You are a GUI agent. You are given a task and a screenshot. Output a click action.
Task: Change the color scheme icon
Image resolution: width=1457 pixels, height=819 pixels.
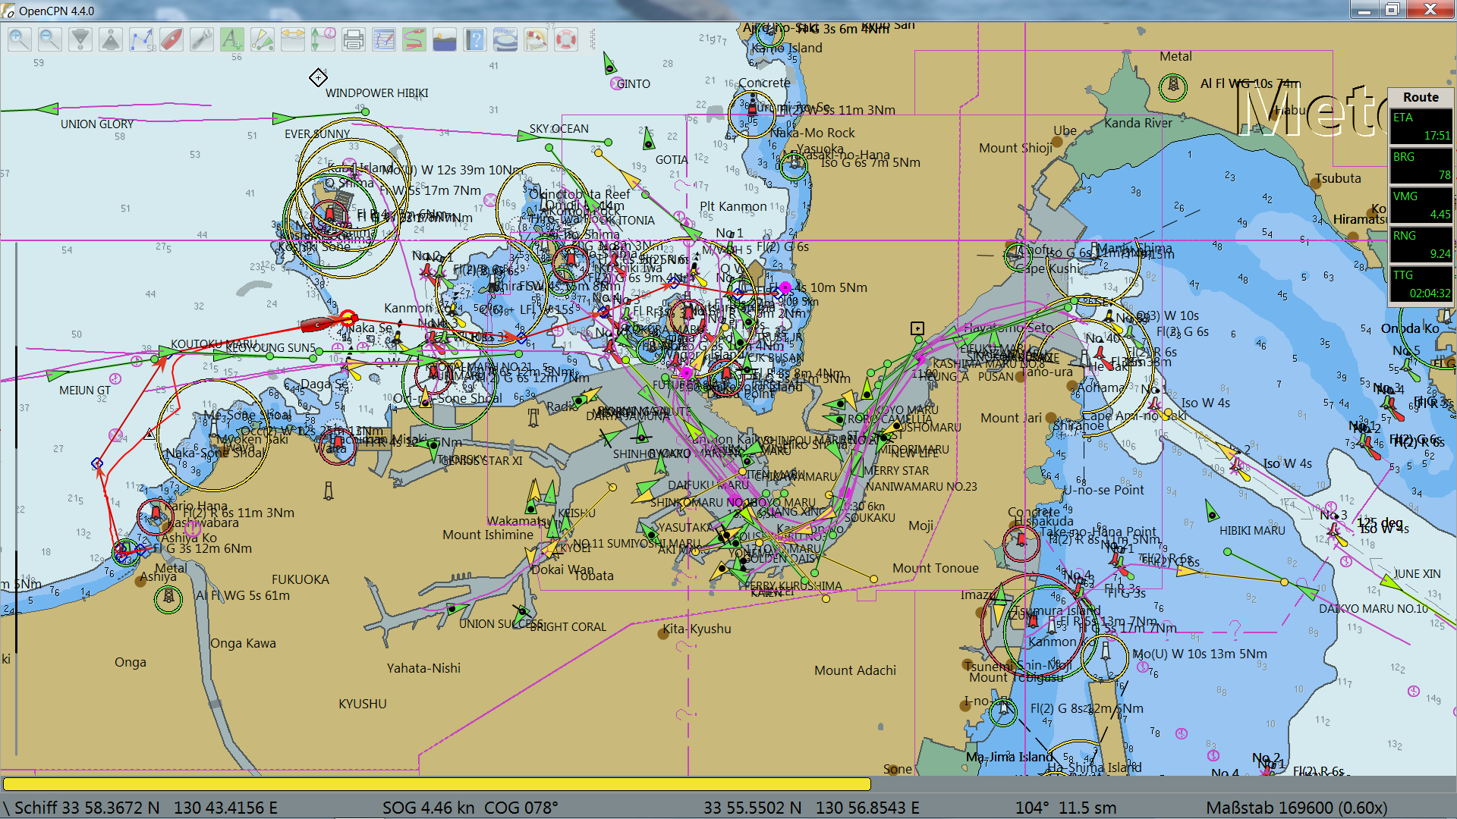(x=445, y=39)
